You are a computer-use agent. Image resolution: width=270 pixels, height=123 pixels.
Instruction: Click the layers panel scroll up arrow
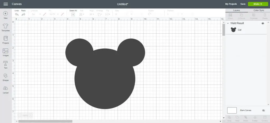(268, 22)
